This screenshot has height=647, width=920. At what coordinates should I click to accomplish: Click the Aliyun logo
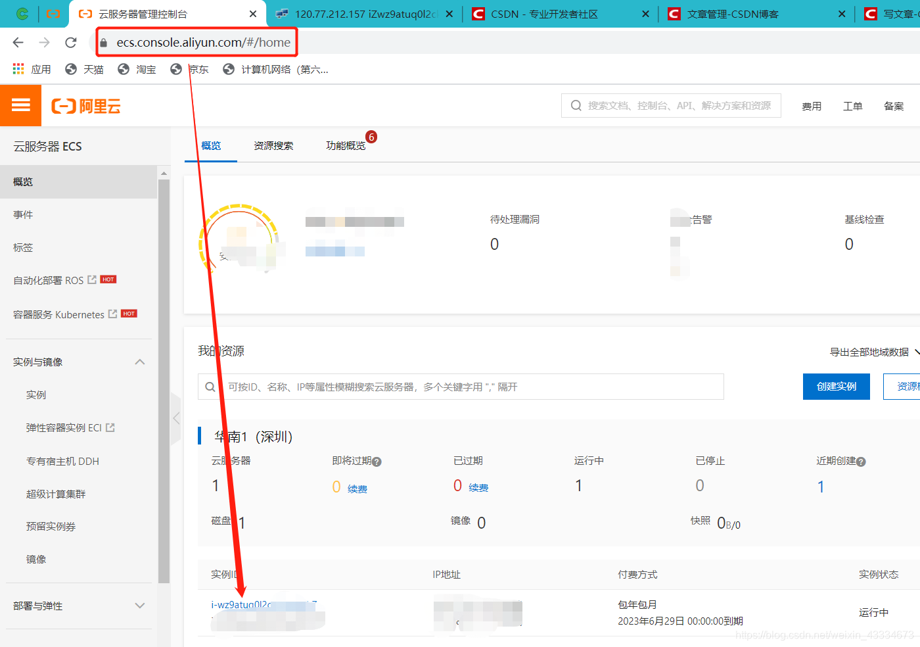[x=86, y=106]
